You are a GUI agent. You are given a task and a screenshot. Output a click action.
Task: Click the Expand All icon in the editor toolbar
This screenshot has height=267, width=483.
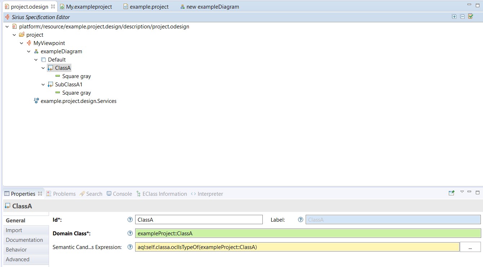pos(454,17)
